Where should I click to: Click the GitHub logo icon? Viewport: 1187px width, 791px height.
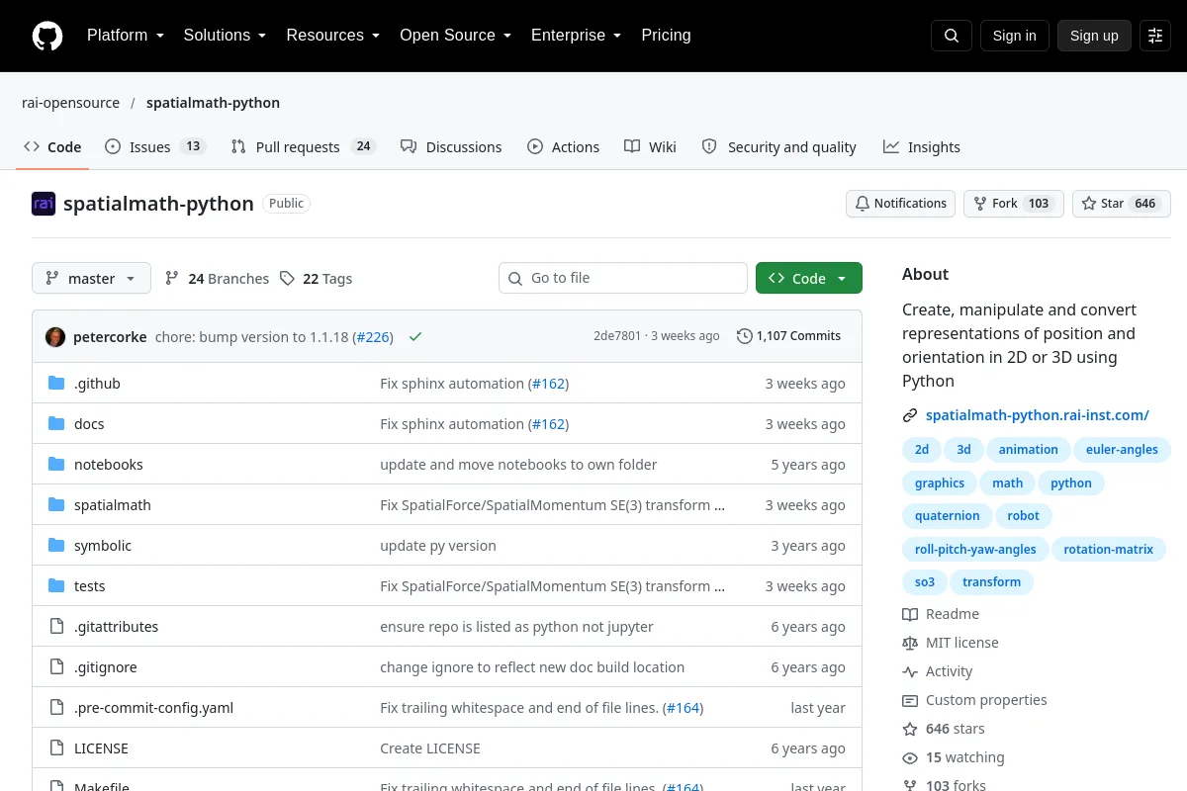46,36
